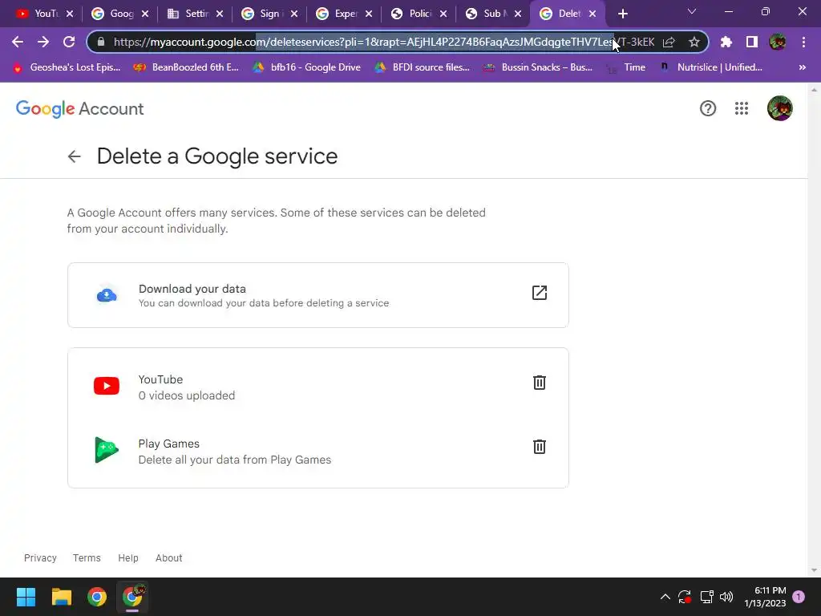This screenshot has width=821, height=616.
Task: Open Download your data external link icon
Action: 540,292
